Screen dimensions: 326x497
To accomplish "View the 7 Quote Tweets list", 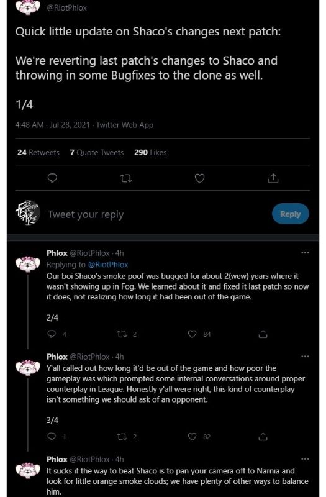I will [97, 152].
